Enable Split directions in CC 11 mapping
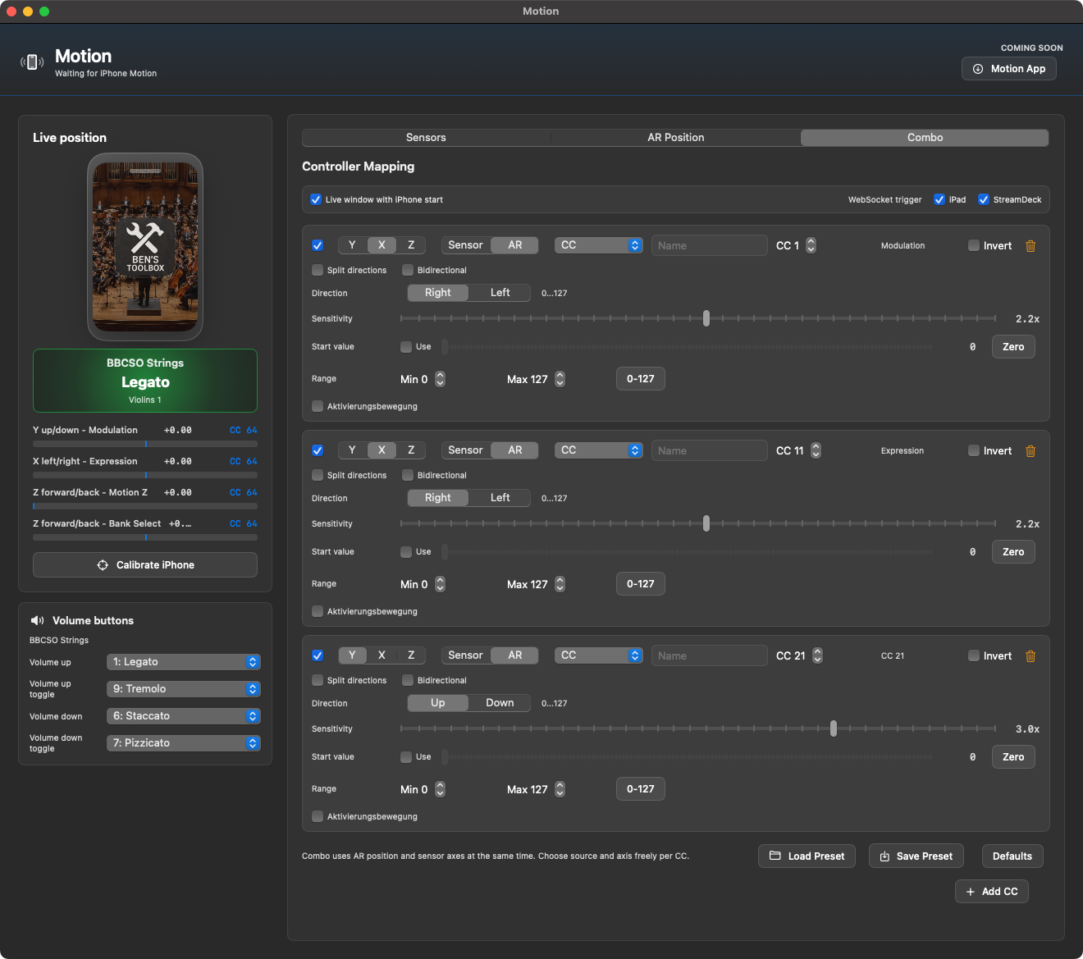The height and width of the screenshot is (959, 1083). pos(318,475)
